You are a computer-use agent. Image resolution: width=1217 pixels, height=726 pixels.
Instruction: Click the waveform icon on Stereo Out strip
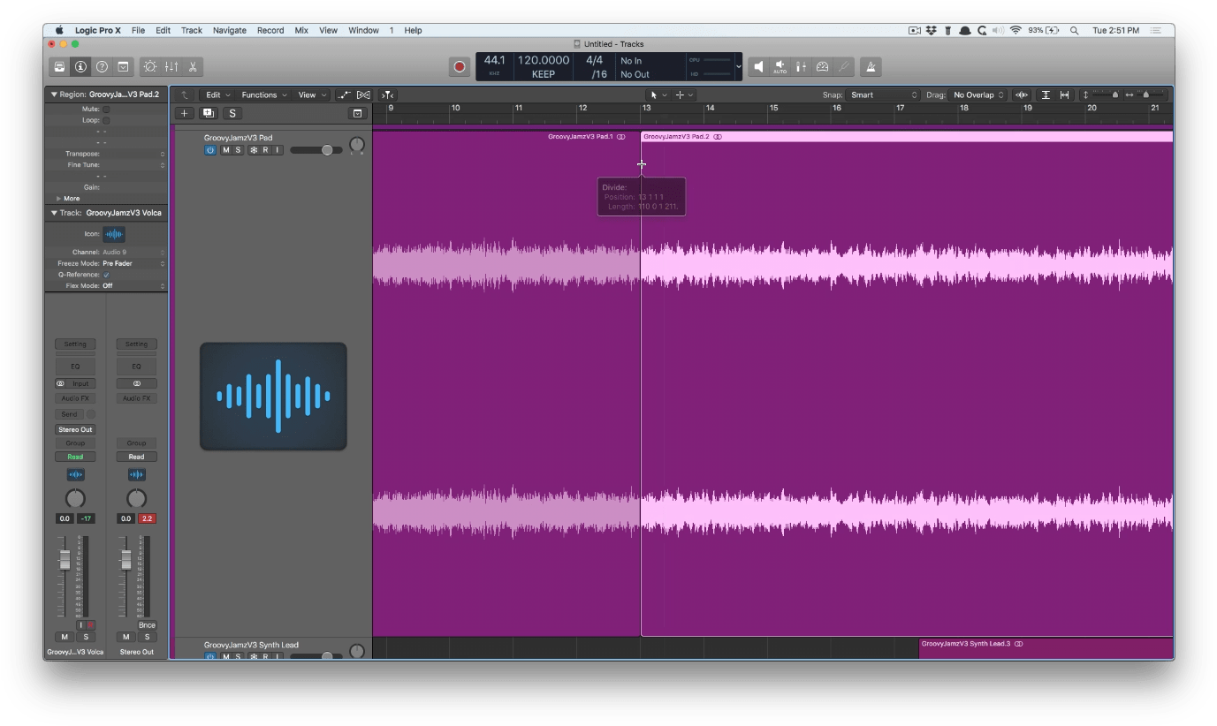[136, 475]
